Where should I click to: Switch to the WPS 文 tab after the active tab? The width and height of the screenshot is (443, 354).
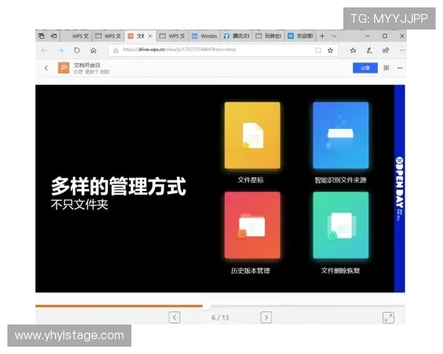point(173,36)
